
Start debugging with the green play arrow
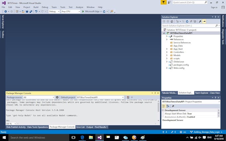83,11
